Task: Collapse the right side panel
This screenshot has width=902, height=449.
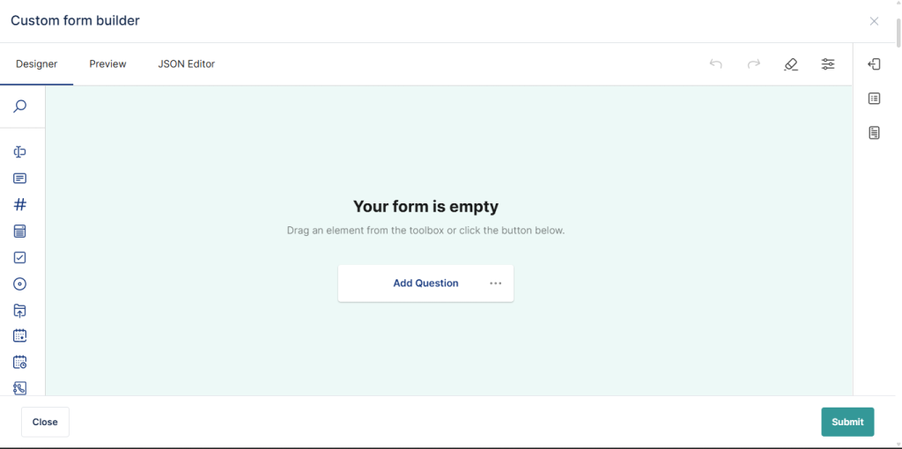Action: tap(874, 64)
